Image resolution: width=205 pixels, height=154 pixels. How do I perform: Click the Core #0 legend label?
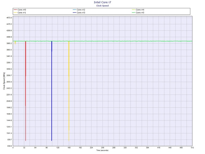click(22, 10)
